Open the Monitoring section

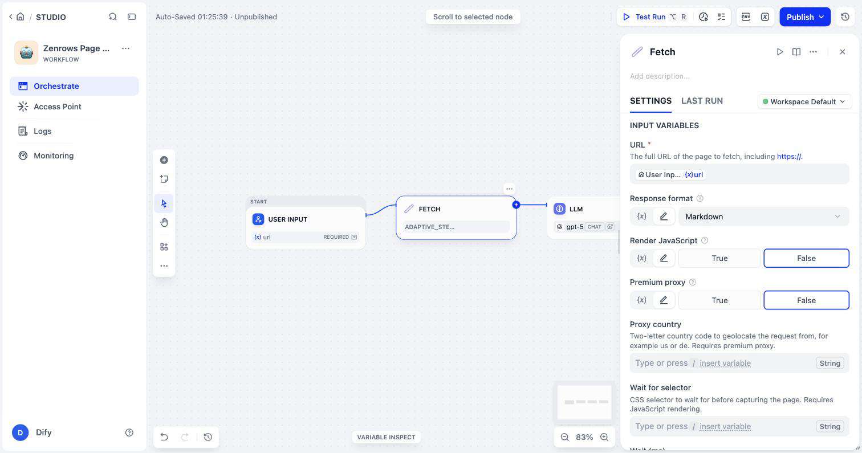(x=74, y=156)
